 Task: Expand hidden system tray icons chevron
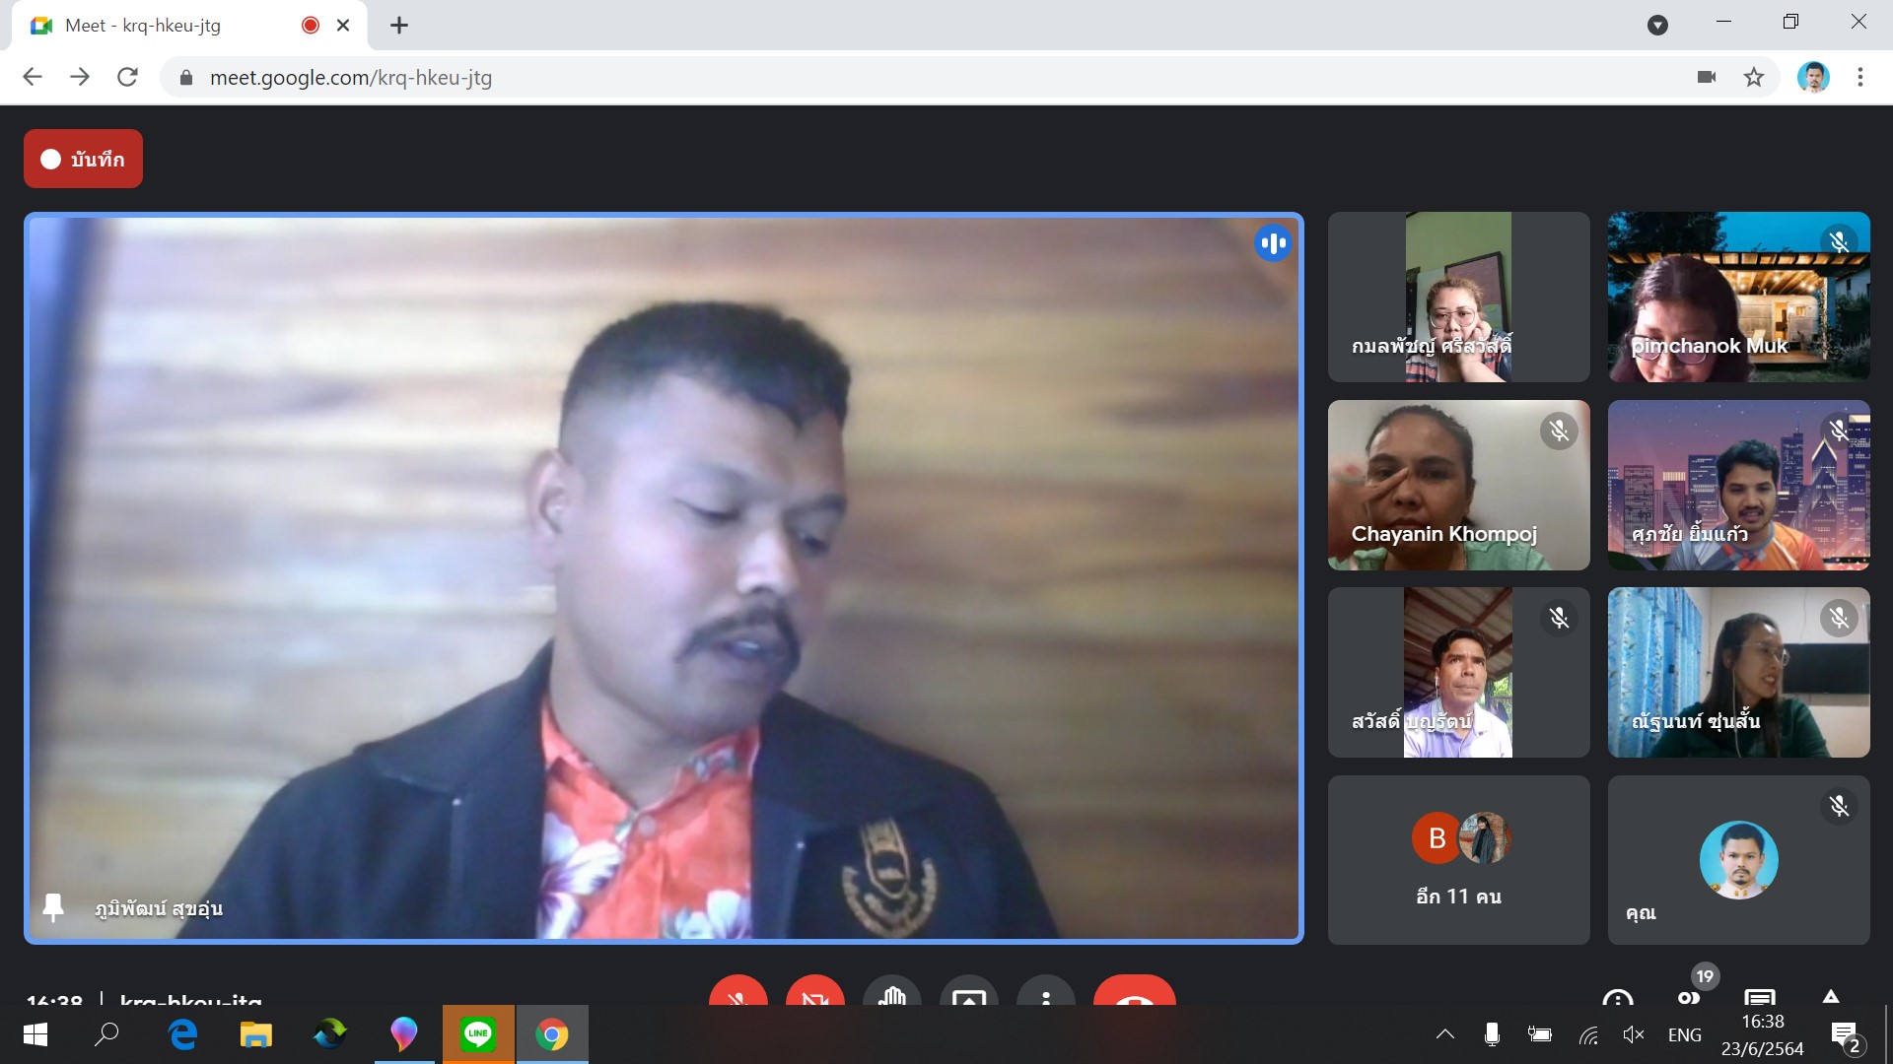tap(1445, 1034)
